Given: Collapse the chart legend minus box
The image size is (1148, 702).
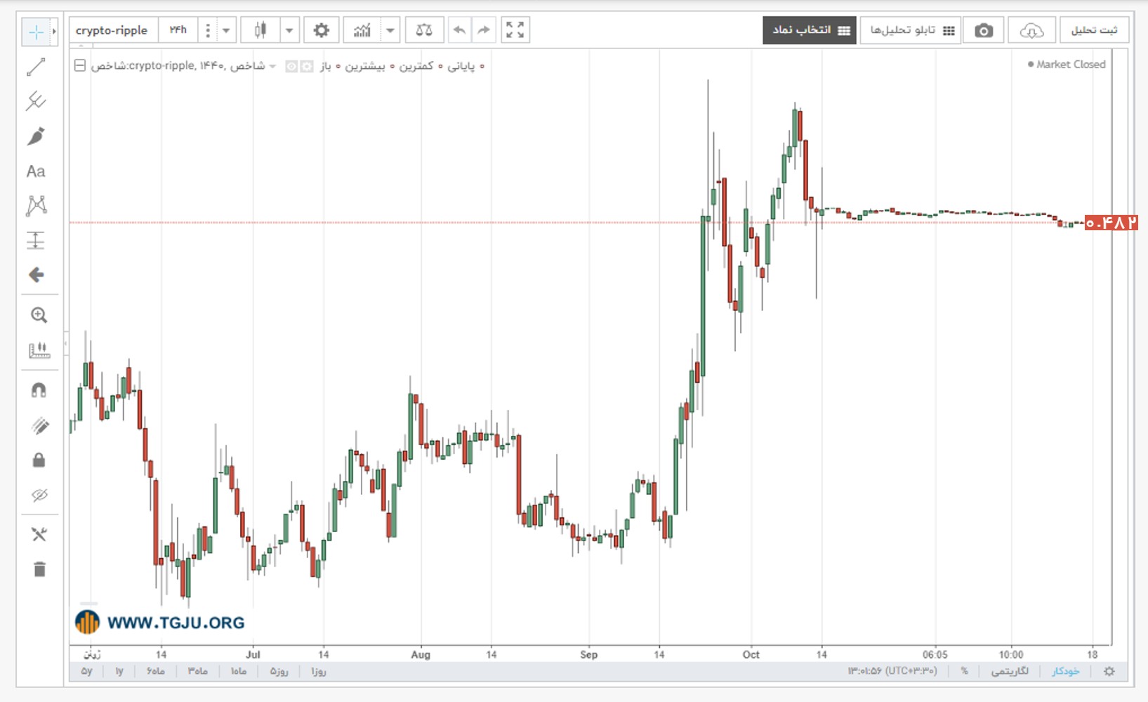Looking at the screenshot, I should coord(80,65).
